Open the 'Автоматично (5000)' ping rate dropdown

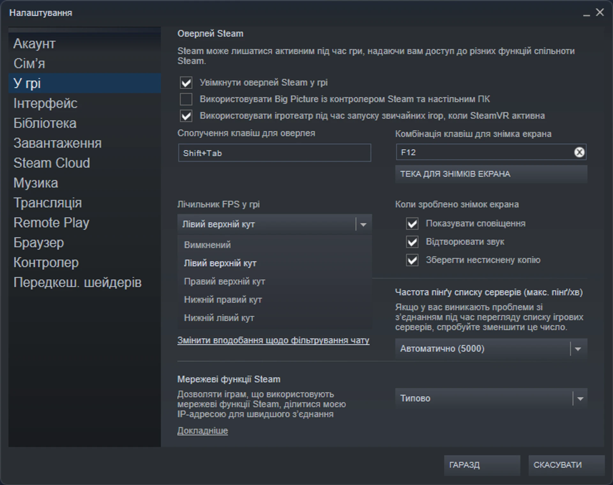[491, 349]
